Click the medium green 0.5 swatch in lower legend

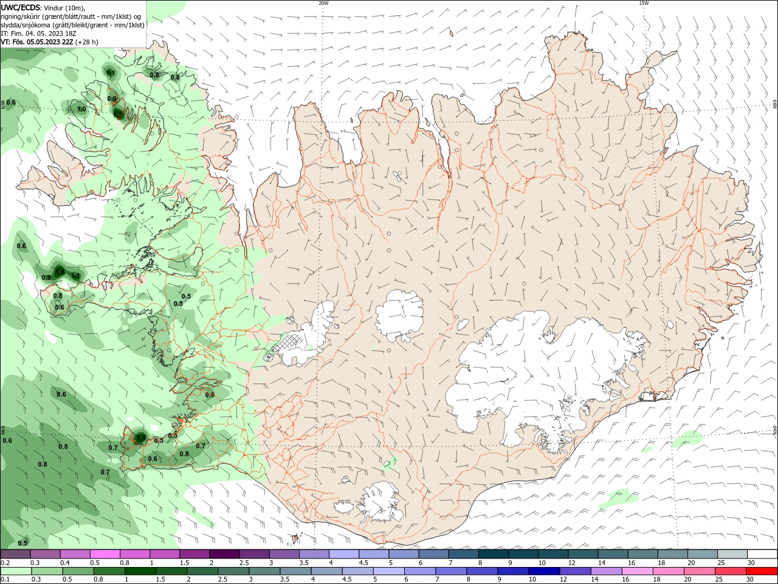point(78,571)
